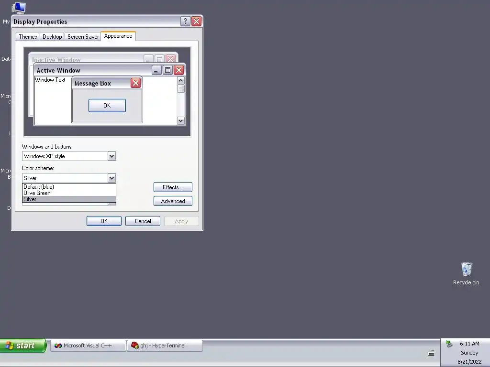490x367 pixels.
Task: Open the Start menu
Action: point(23,345)
